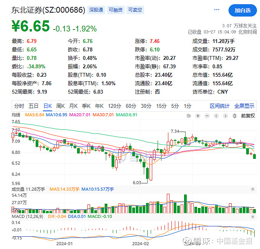Click 涨停 value 7.46
260x249 pixels.
[155, 41]
